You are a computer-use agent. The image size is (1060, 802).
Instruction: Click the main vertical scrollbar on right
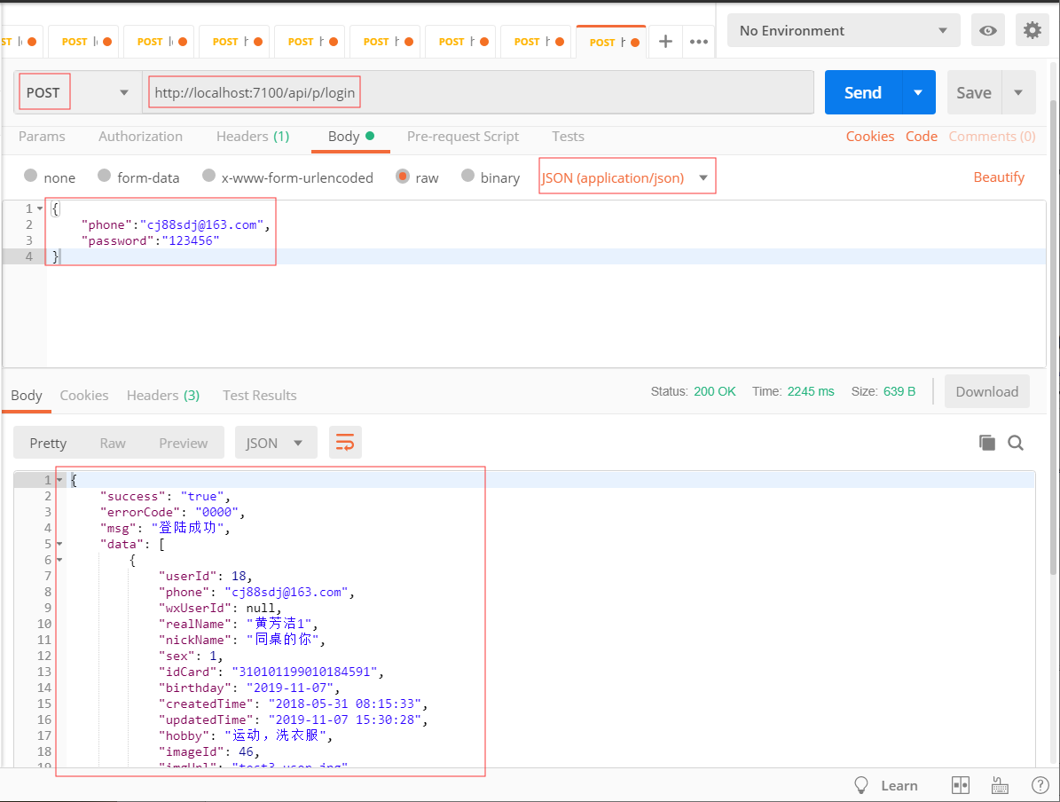1054,338
